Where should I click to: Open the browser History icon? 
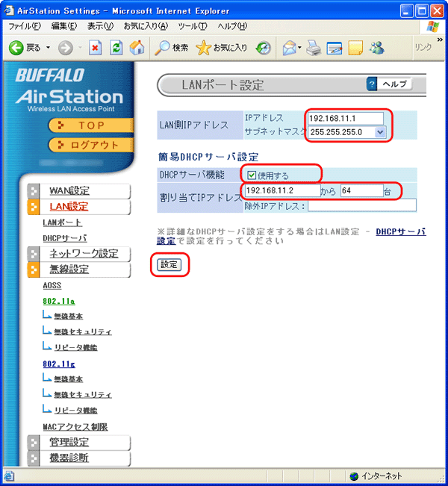click(263, 47)
